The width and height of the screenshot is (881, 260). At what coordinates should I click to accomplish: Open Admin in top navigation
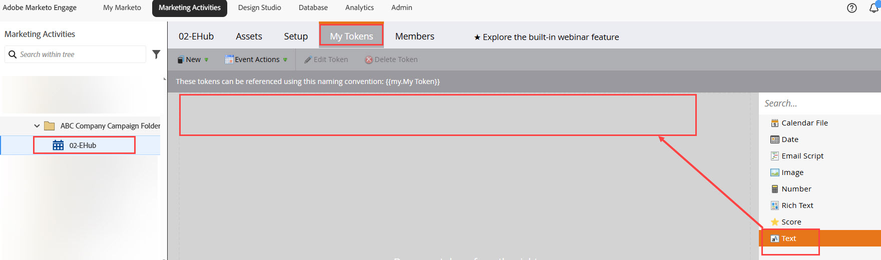coord(402,7)
